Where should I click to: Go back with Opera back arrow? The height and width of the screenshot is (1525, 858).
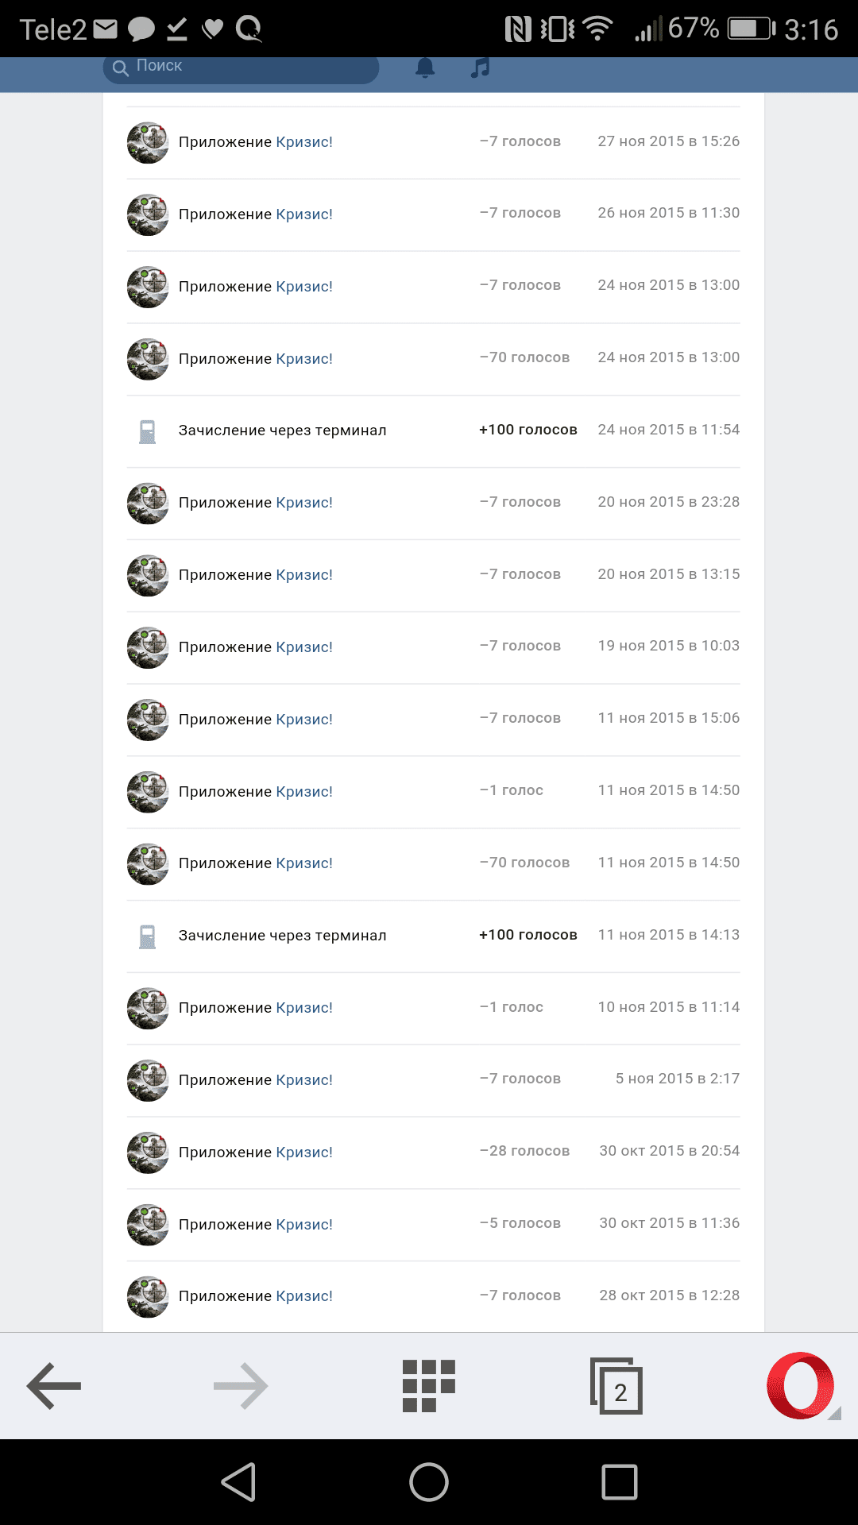click(x=54, y=1386)
